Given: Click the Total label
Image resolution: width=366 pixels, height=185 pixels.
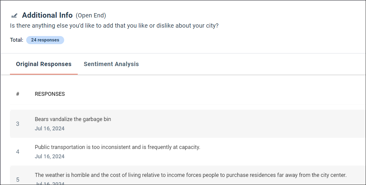Looking at the screenshot, I should click(17, 40).
